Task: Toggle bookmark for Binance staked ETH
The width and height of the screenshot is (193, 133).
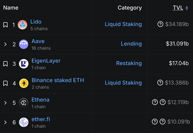Action: pyautogui.click(x=5, y=83)
